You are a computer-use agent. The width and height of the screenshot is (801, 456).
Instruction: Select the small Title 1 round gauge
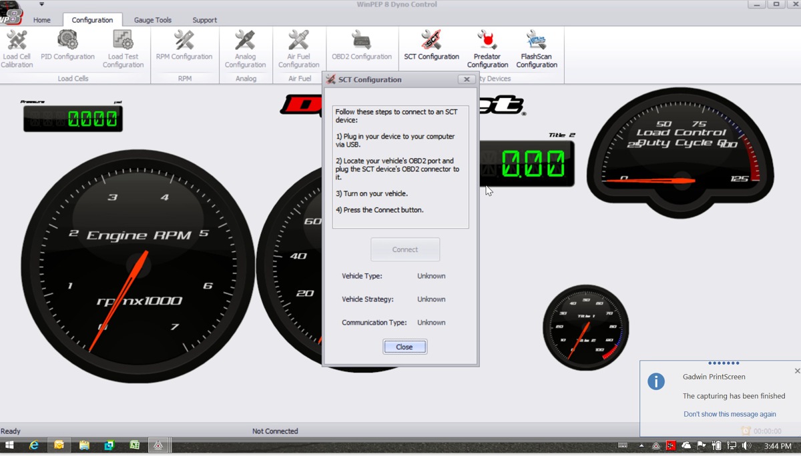point(586,328)
